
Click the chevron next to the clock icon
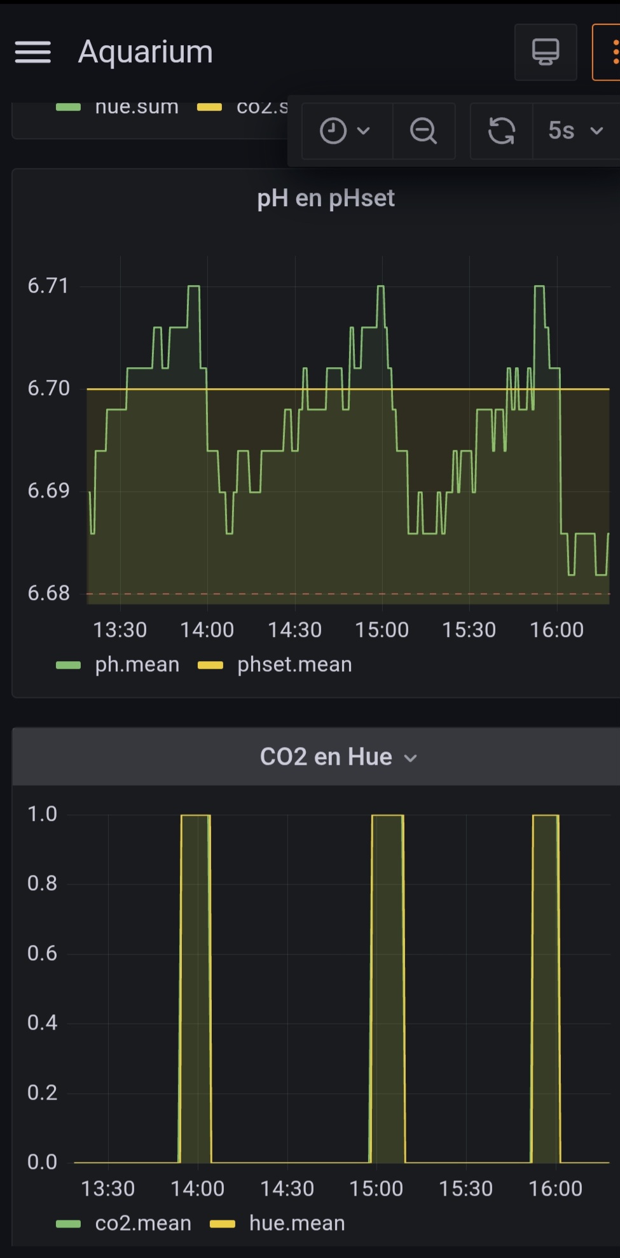364,131
